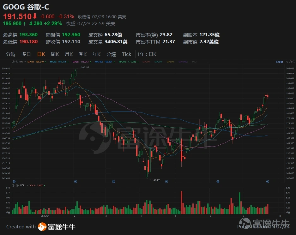Switch to the 季K chart tab
The width and height of the screenshot is (296, 235).
(x=82, y=54)
